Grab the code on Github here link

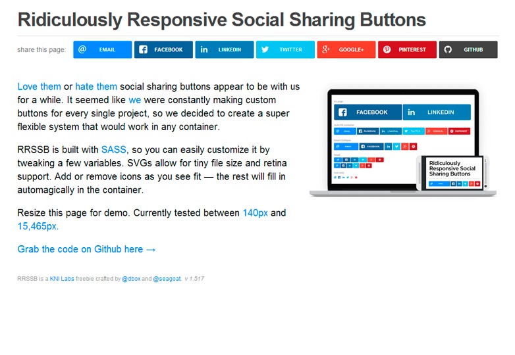click(86, 249)
